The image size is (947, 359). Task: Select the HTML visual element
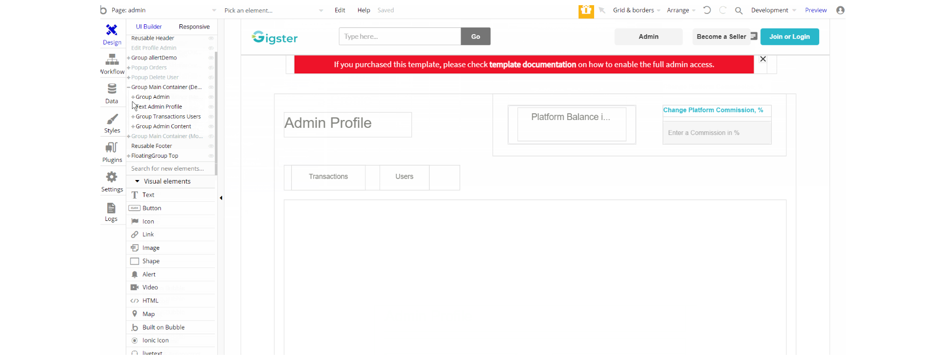[x=171, y=301]
